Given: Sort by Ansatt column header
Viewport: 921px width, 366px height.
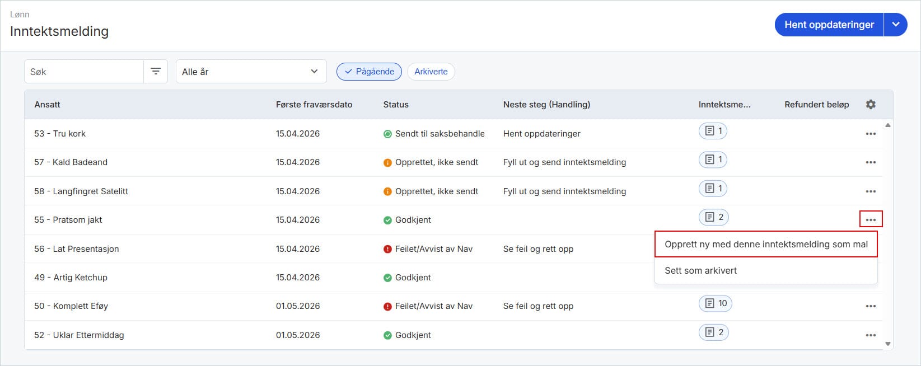Looking at the screenshot, I should click(47, 105).
